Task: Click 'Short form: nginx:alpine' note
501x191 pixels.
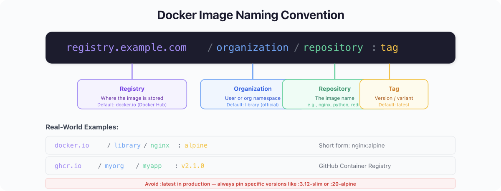Action: tap(352, 146)
